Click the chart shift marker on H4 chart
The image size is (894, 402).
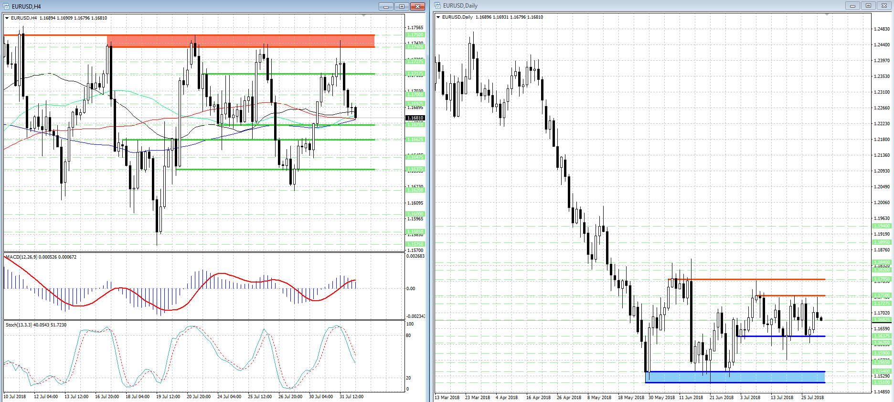coord(364,16)
